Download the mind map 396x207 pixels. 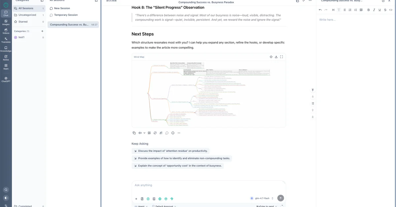[x=276, y=57]
